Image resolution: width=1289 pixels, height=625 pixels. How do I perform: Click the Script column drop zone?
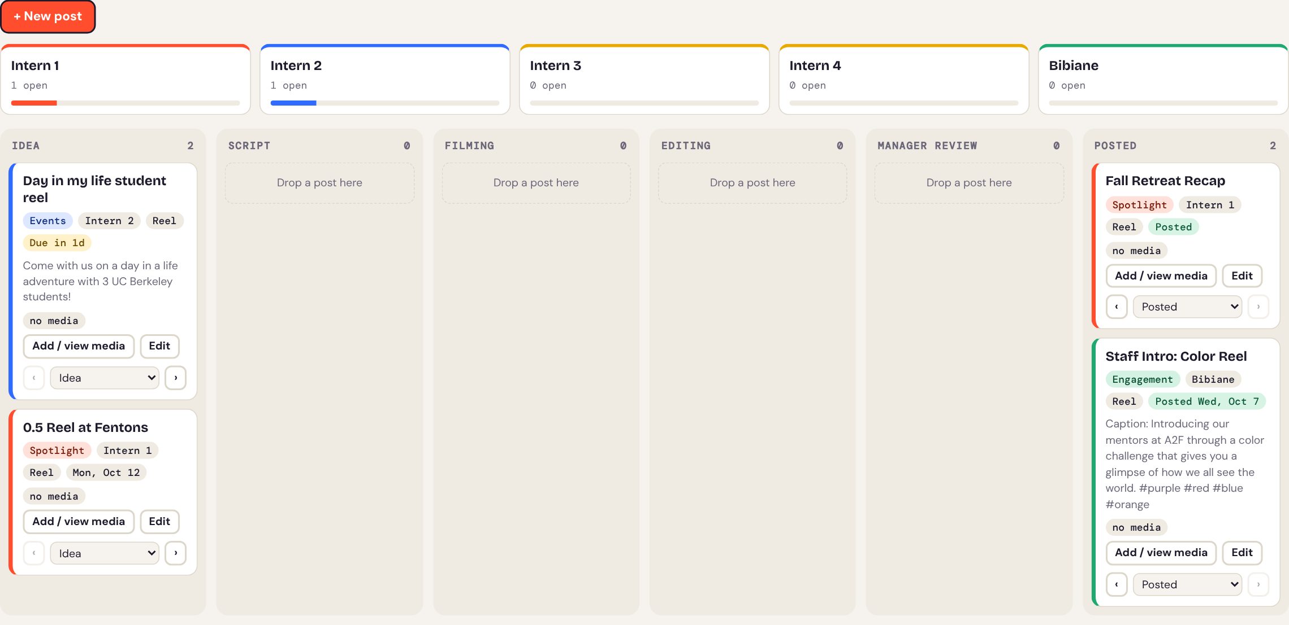pos(319,183)
